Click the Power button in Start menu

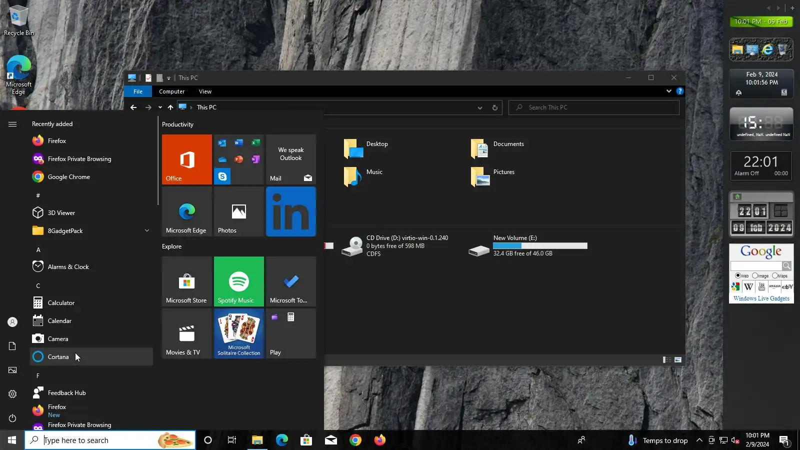pos(12,418)
